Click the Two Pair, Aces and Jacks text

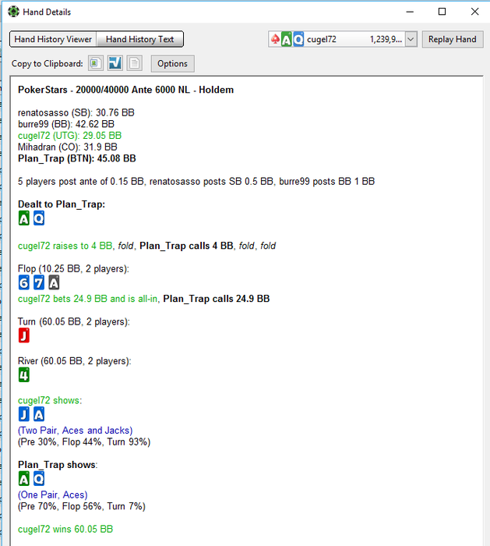tap(75, 431)
